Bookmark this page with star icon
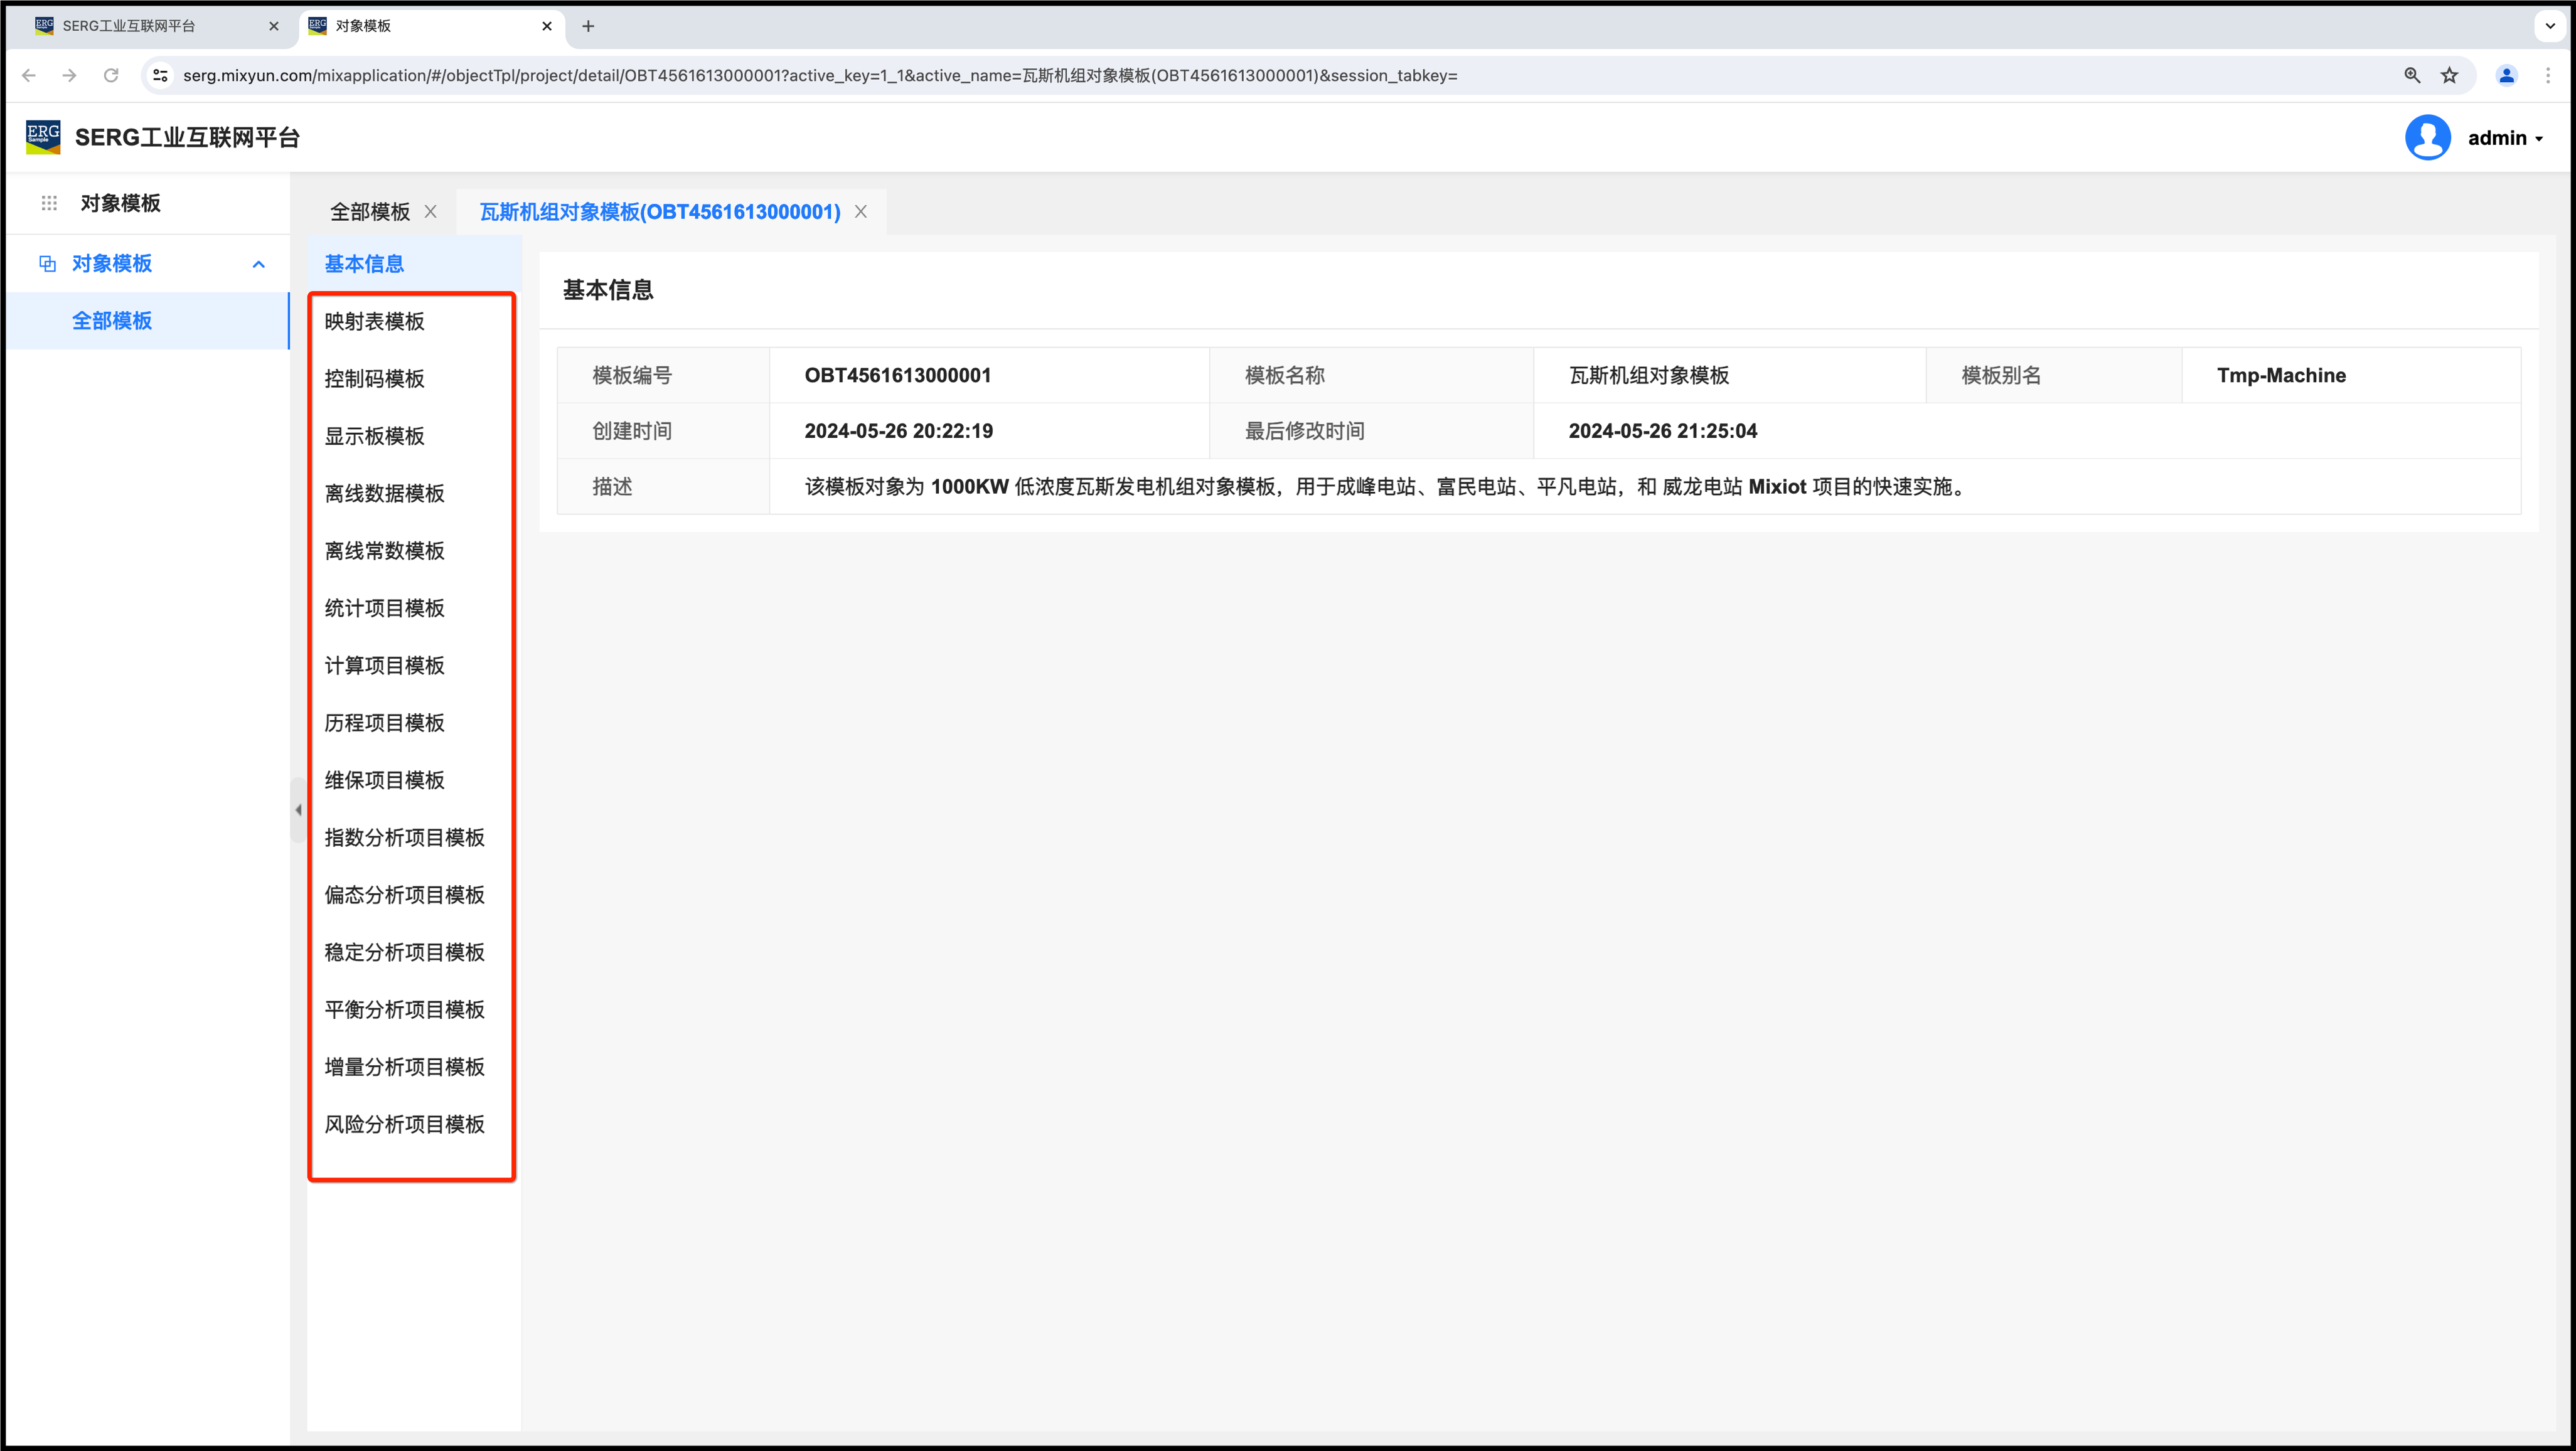 coord(2449,75)
